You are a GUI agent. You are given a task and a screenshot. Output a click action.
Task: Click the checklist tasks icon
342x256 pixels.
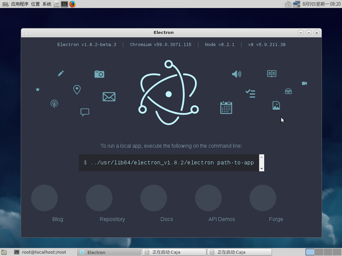pos(250,94)
